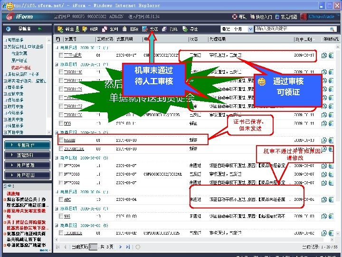Collapse the 2009-08-10 date group
This screenshot has height=257, width=342.
tap(57, 132)
